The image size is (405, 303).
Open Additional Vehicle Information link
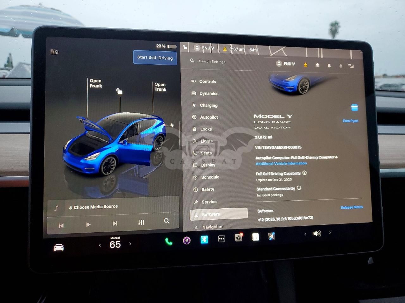(281, 163)
